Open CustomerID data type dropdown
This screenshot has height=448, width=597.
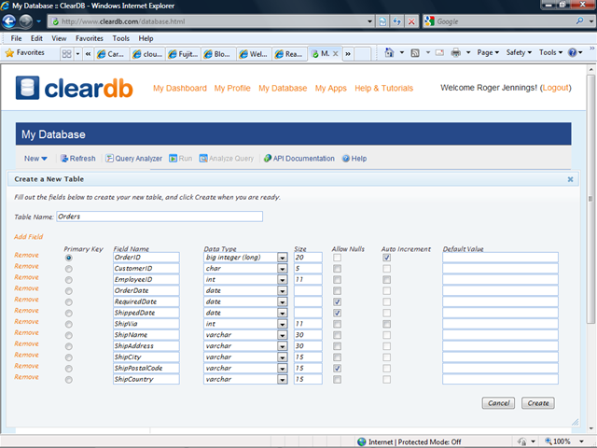(282, 269)
